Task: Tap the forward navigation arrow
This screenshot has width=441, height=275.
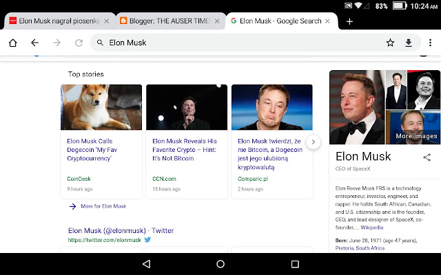Action: click(x=57, y=43)
